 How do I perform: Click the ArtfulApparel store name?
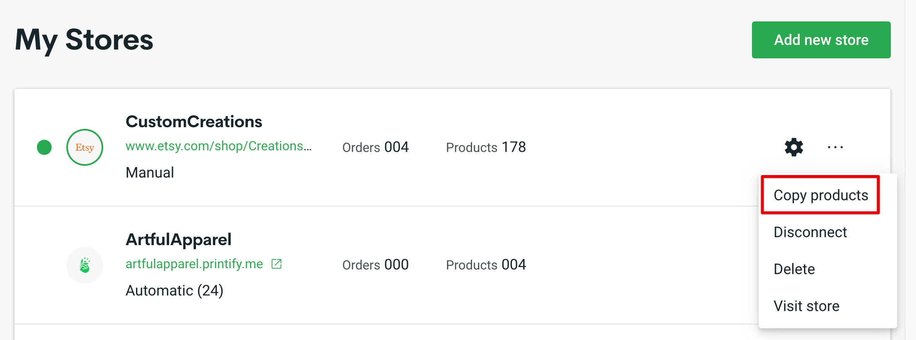178,239
